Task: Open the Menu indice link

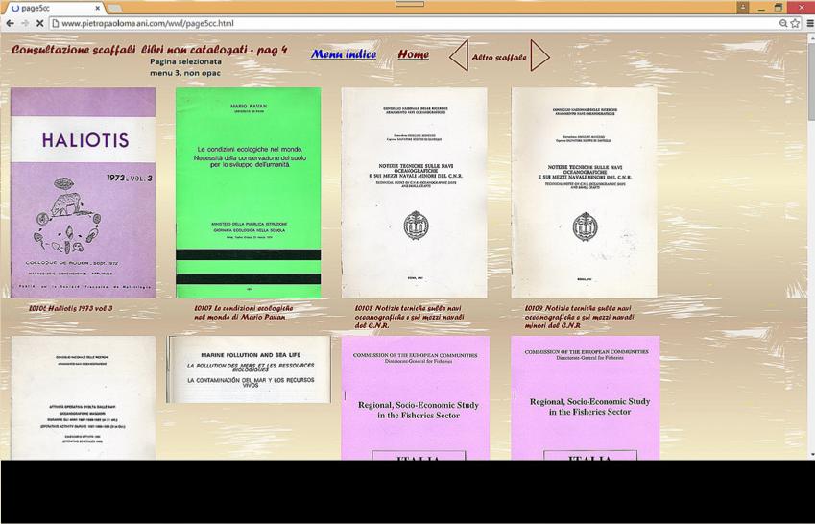Action: [344, 54]
